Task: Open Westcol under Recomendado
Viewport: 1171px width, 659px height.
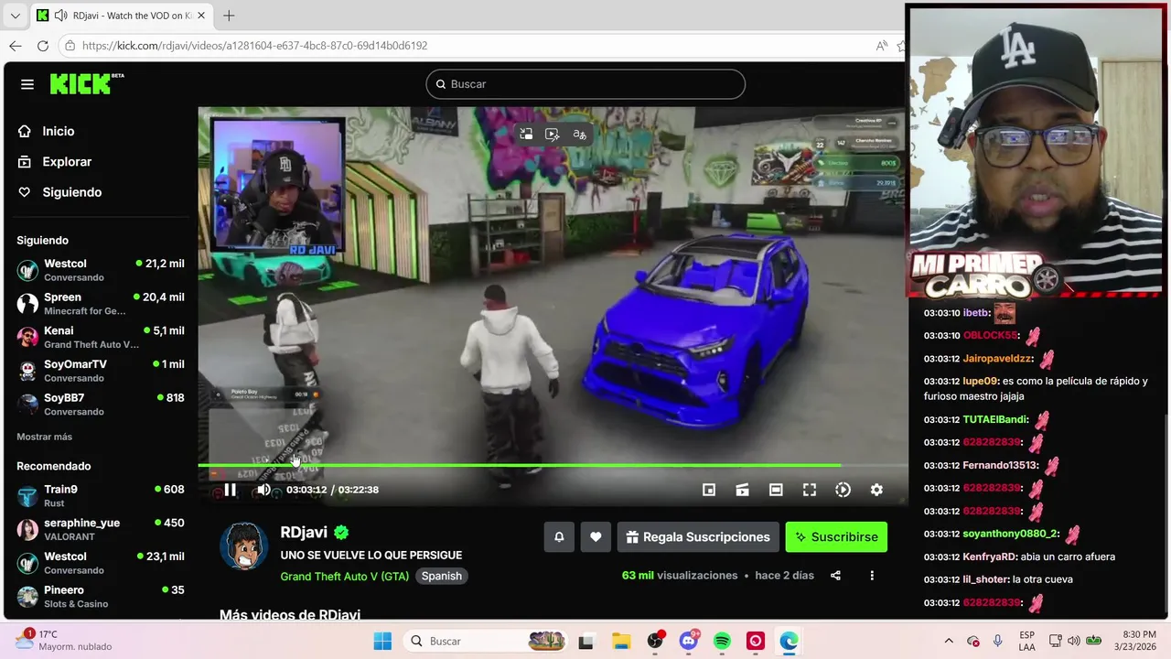Action: coord(101,563)
